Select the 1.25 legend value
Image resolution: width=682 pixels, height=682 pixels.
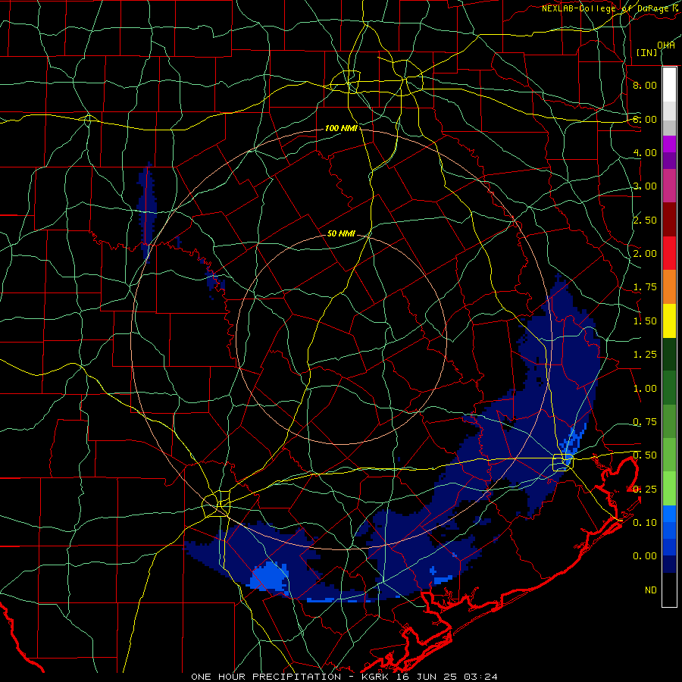click(x=645, y=355)
